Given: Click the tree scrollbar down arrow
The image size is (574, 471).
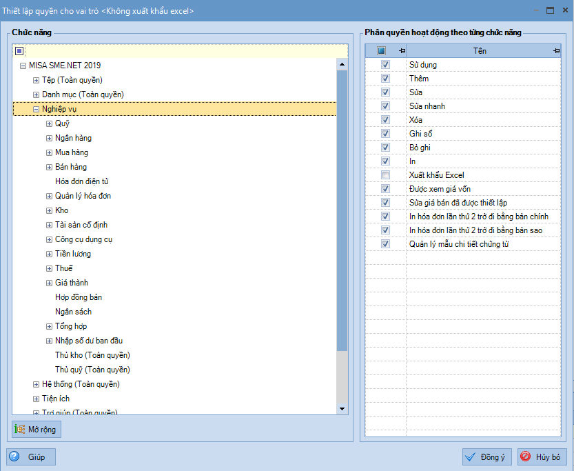Looking at the screenshot, I should (x=342, y=409).
